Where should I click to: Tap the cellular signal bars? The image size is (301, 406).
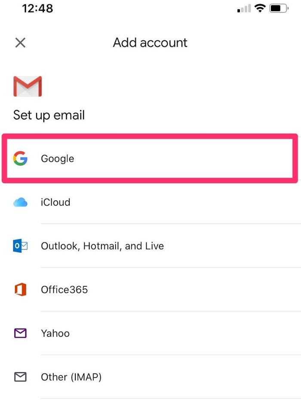pyautogui.click(x=244, y=9)
